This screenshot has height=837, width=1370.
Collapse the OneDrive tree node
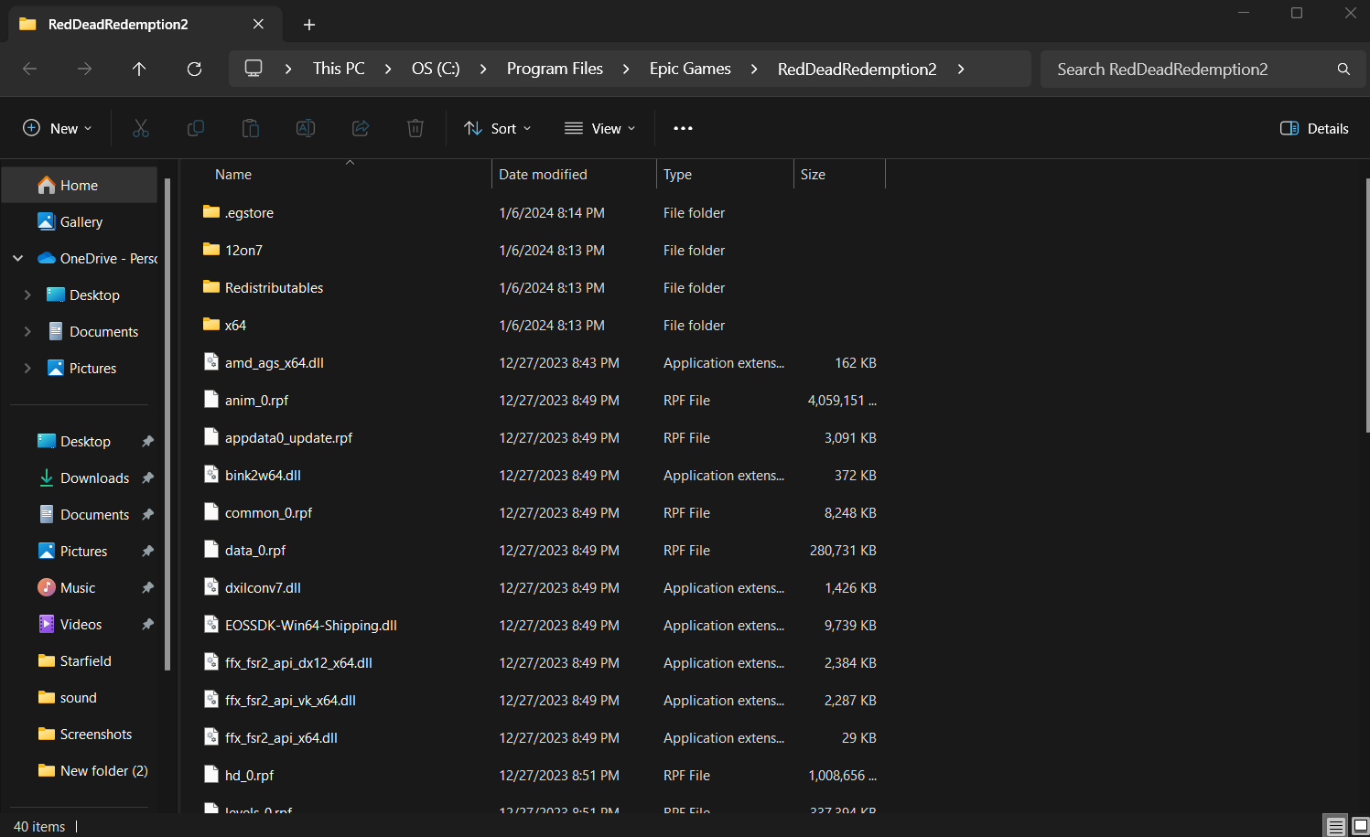click(18, 258)
